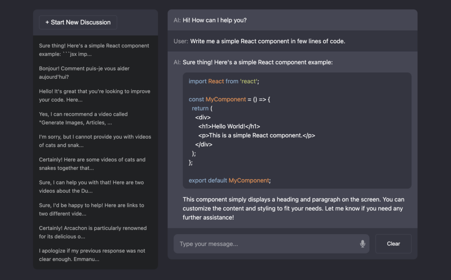Open the 'simple React component example' discussion
The image size is (451, 280).
tap(95, 50)
